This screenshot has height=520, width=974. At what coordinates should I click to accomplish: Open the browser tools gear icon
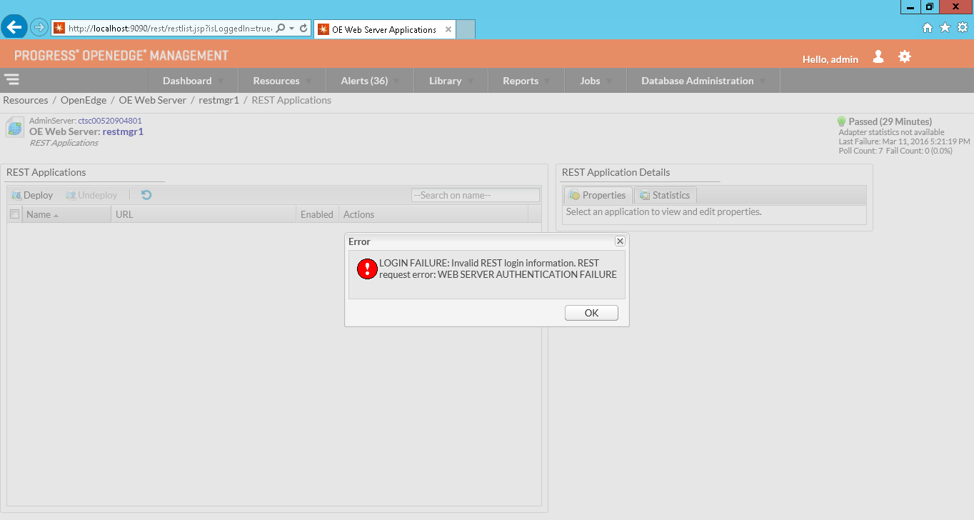point(963,28)
